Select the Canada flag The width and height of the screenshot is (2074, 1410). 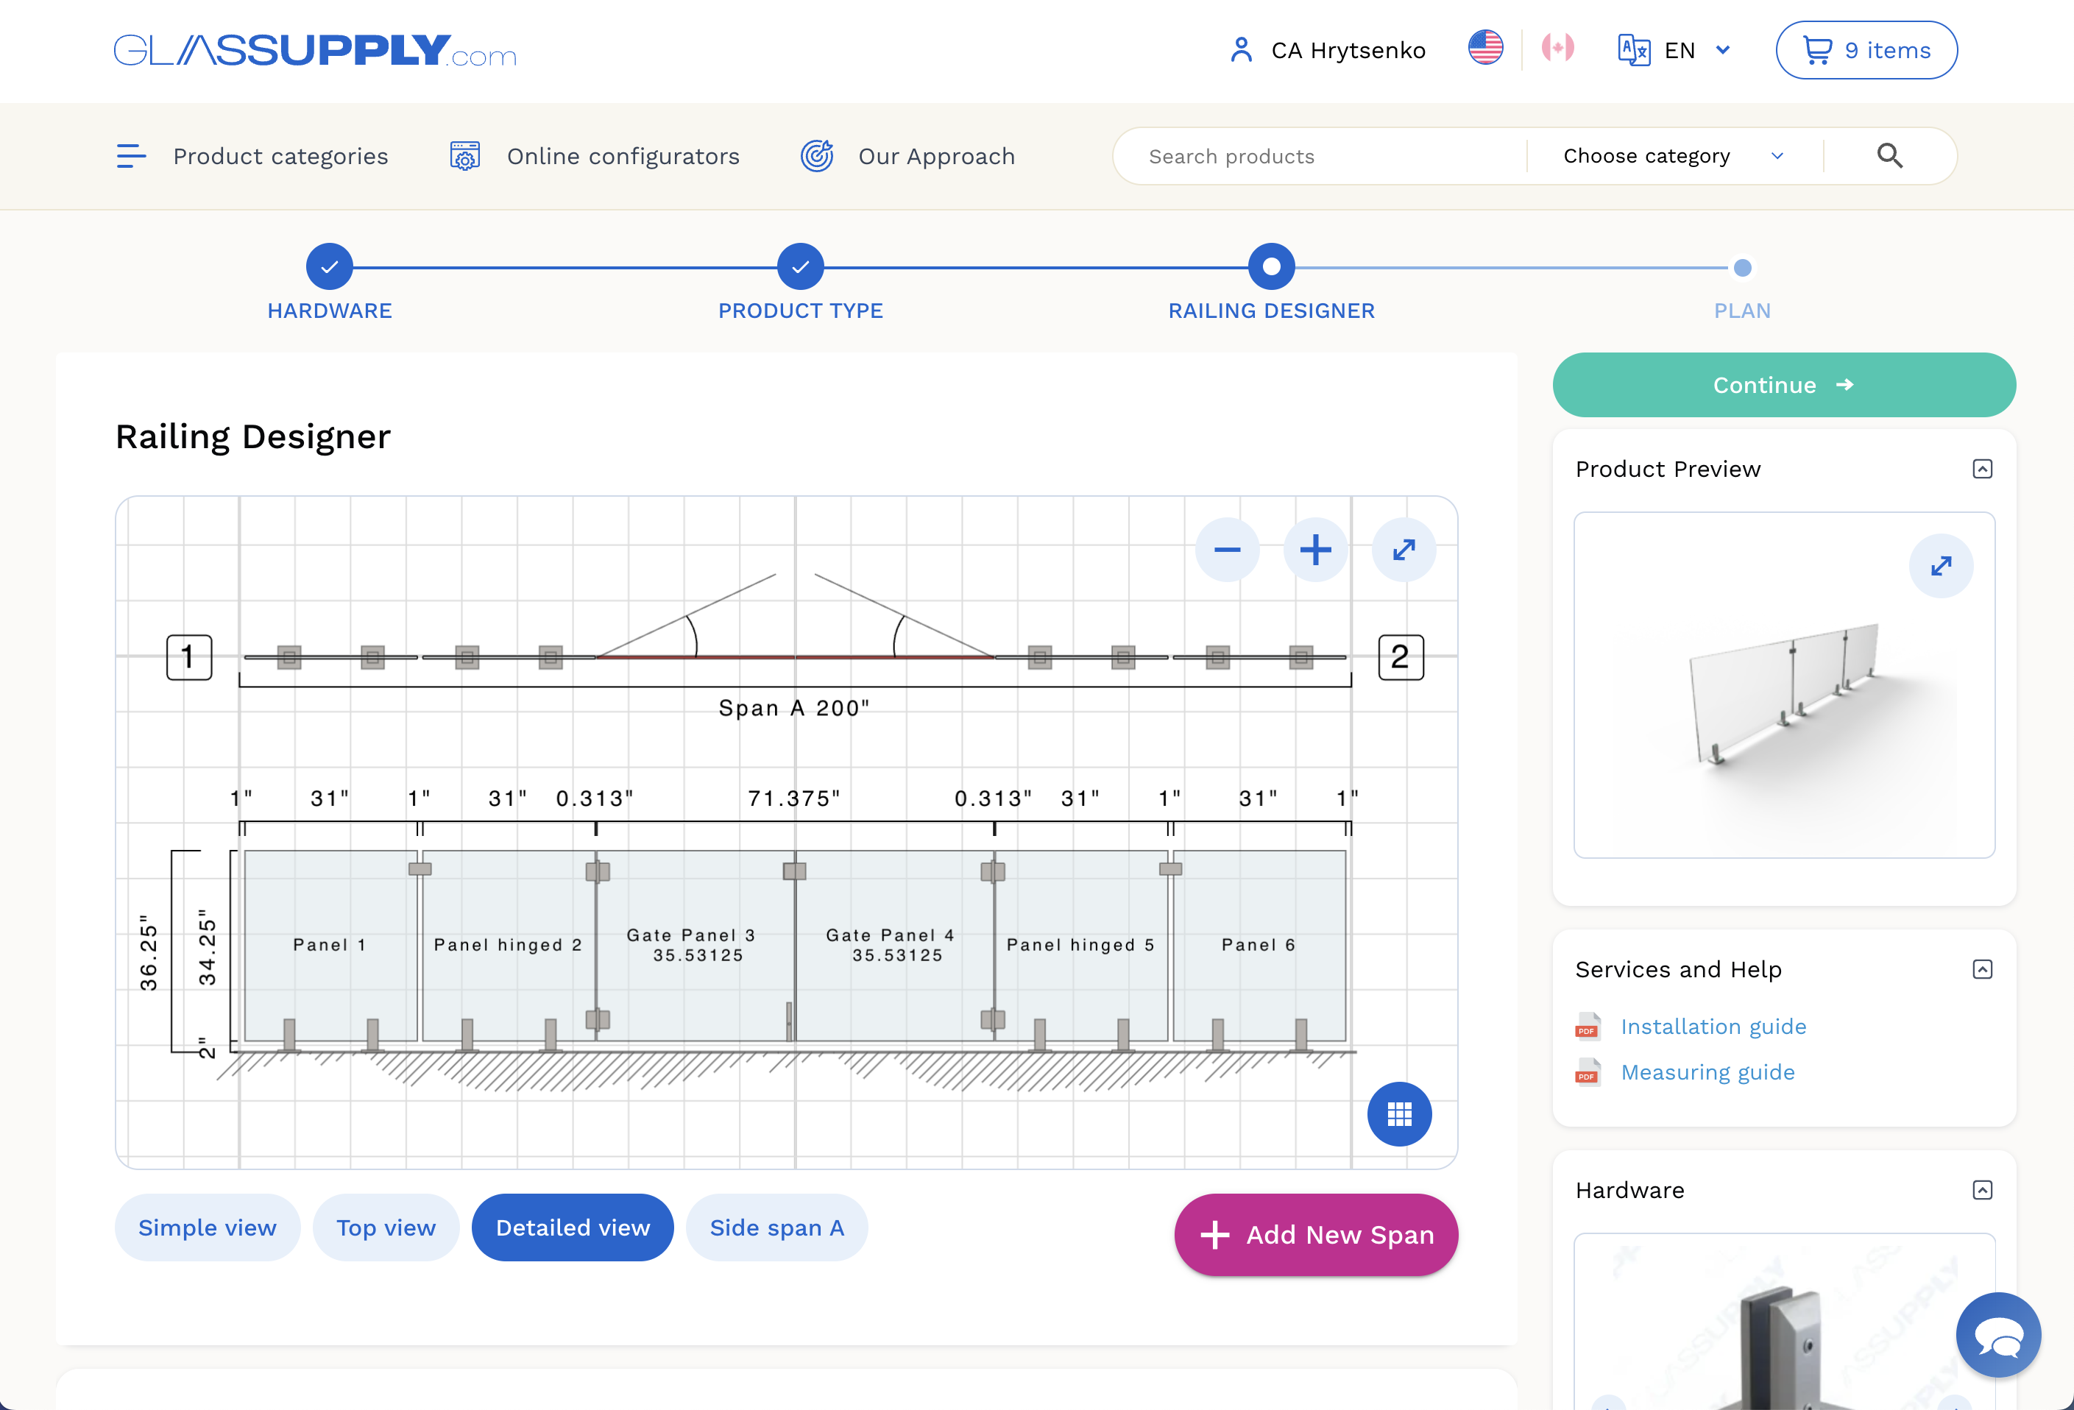pyautogui.click(x=1557, y=48)
